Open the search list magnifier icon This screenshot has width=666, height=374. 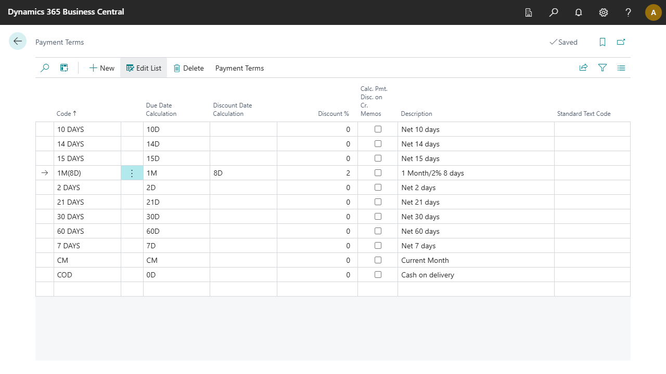pyautogui.click(x=45, y=68)
